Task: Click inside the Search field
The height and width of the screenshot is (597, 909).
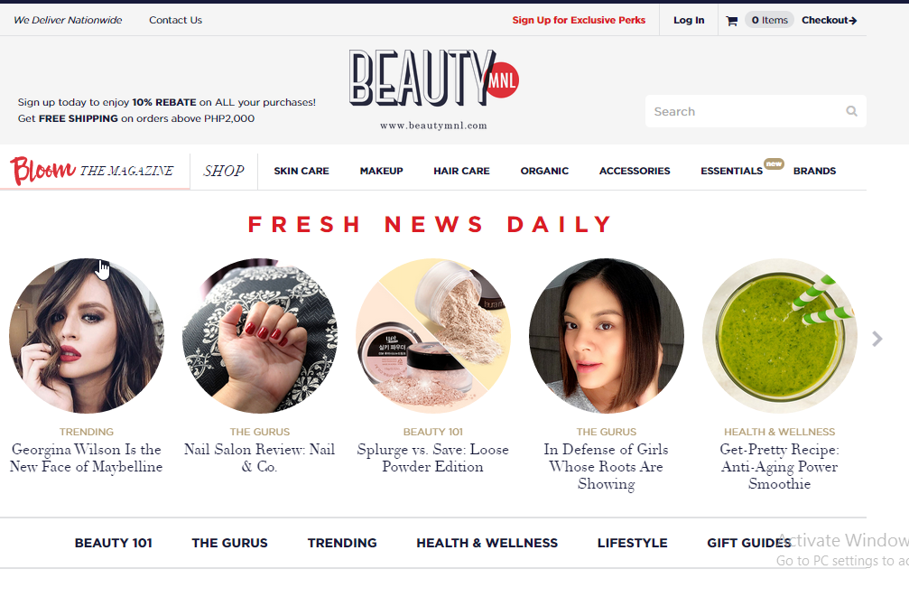Action: [746, 111]
